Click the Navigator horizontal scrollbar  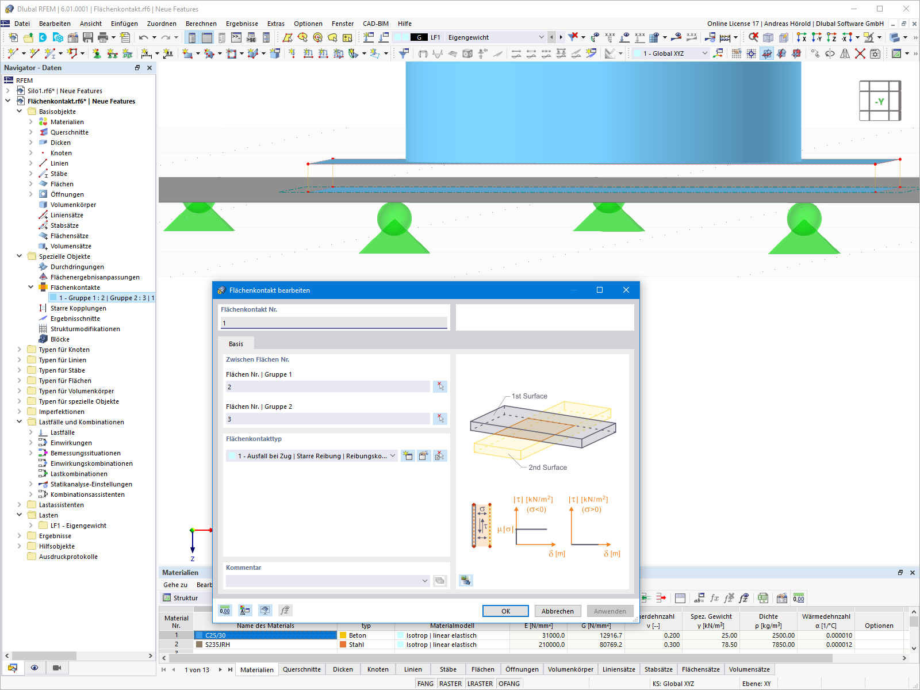coord(44,655)
